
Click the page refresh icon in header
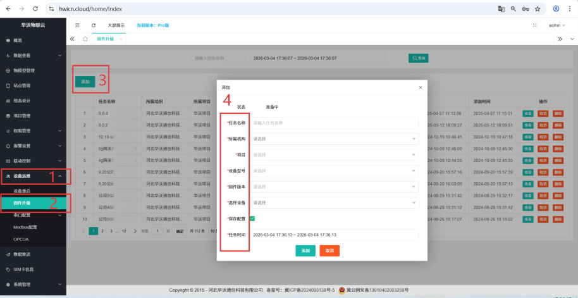tap(94, 25)
